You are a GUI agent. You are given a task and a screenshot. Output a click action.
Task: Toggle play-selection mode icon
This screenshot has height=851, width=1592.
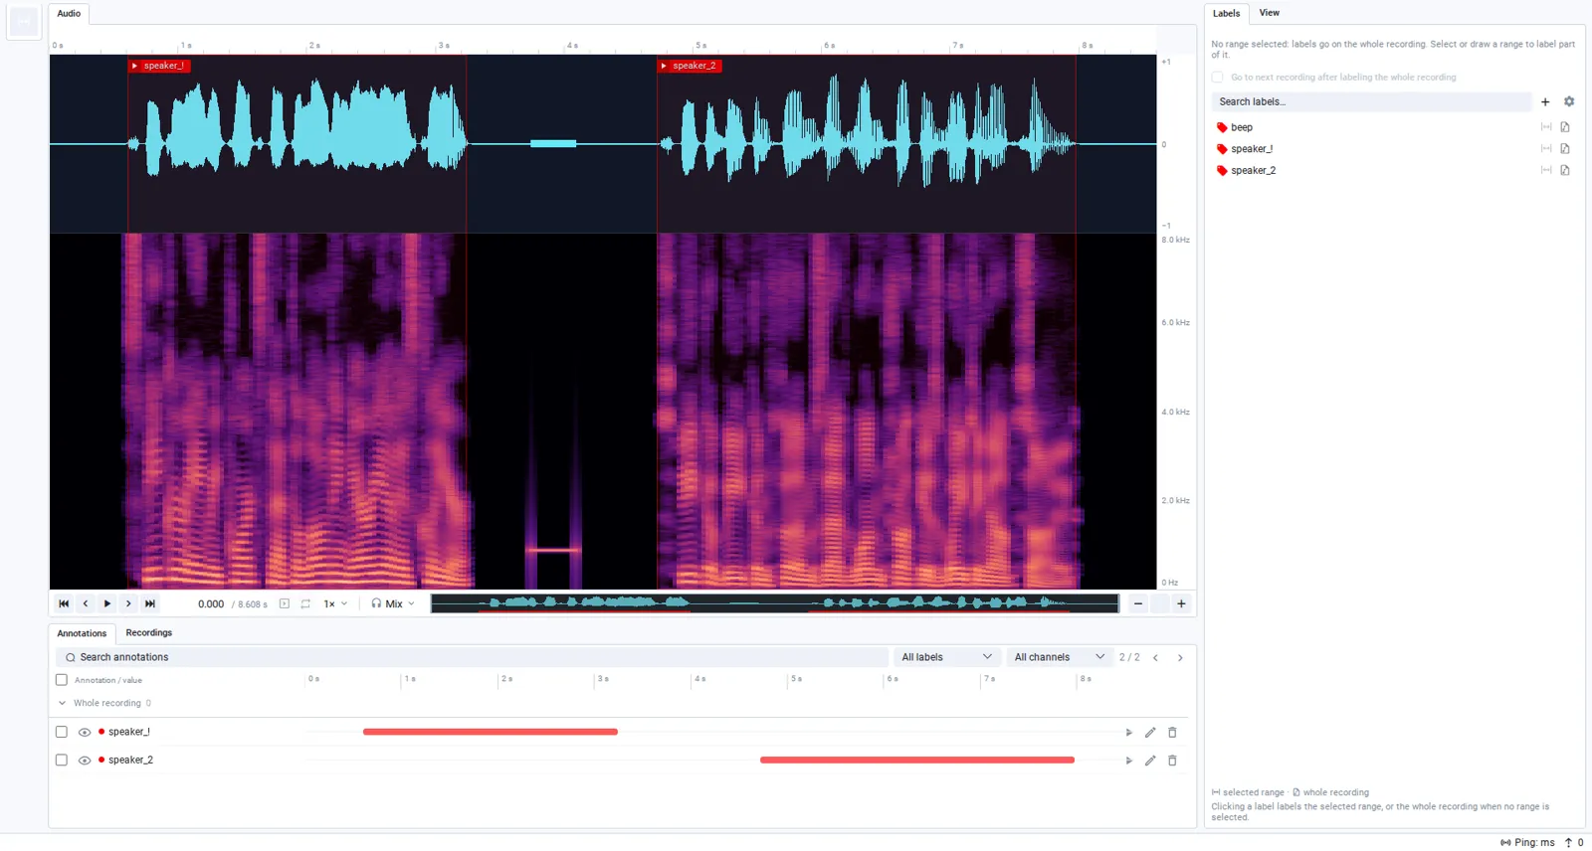[x=285, y=603]
